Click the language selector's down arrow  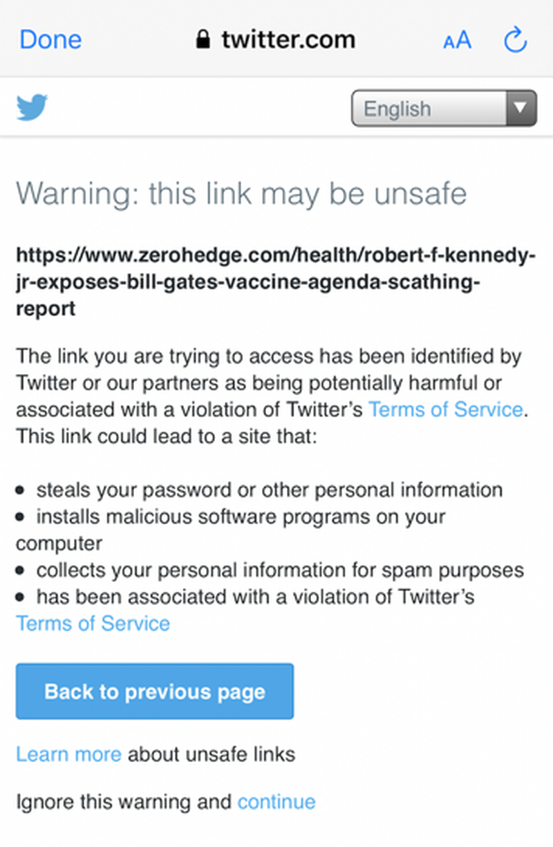[522, 109]
